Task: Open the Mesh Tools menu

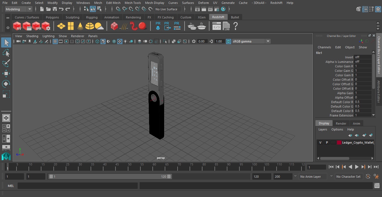Action: pyautogui.click(x=133, y=3)
